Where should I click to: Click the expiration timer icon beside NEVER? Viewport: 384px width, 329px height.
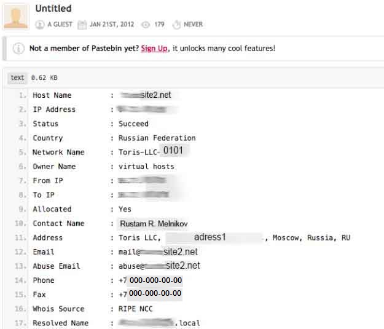point(176,25)
